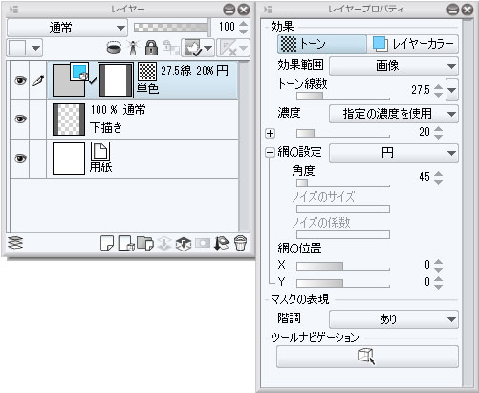Screen dimensions: 479x393
Task: Click the delete layer trash icon
Action: (241, 244)
